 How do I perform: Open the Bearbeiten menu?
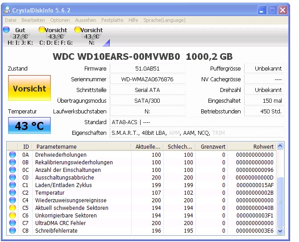(33, 20)
